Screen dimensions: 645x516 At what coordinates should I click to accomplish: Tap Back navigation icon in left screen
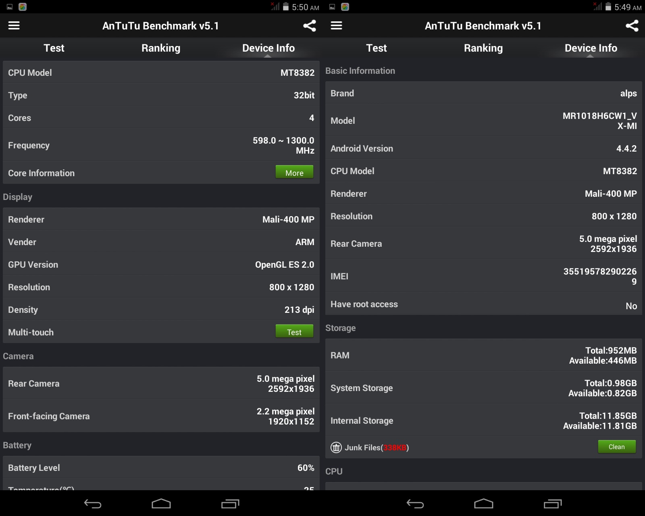(92, 504)
